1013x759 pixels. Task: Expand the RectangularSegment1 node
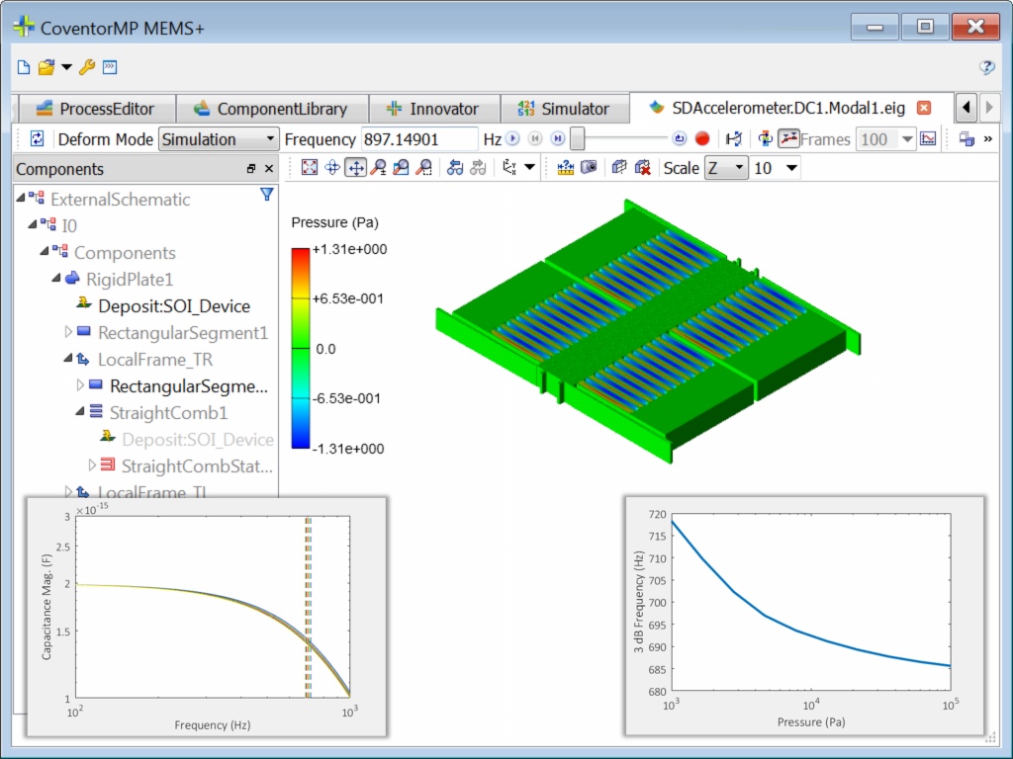point(68,332)
